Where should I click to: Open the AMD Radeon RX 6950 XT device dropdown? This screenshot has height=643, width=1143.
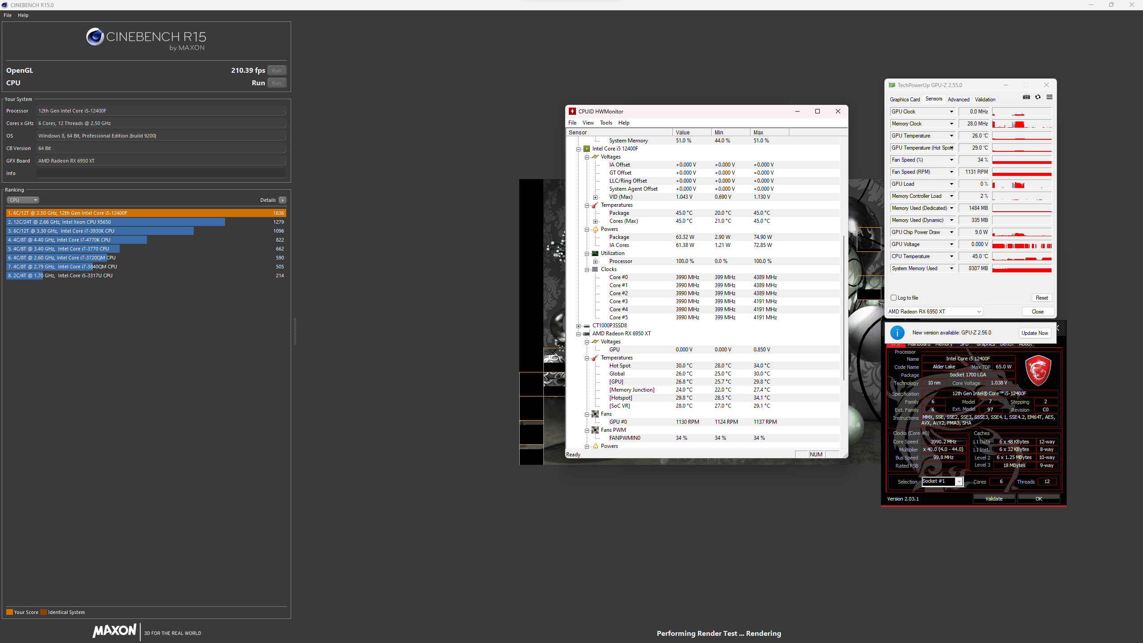tap(934, 312)
